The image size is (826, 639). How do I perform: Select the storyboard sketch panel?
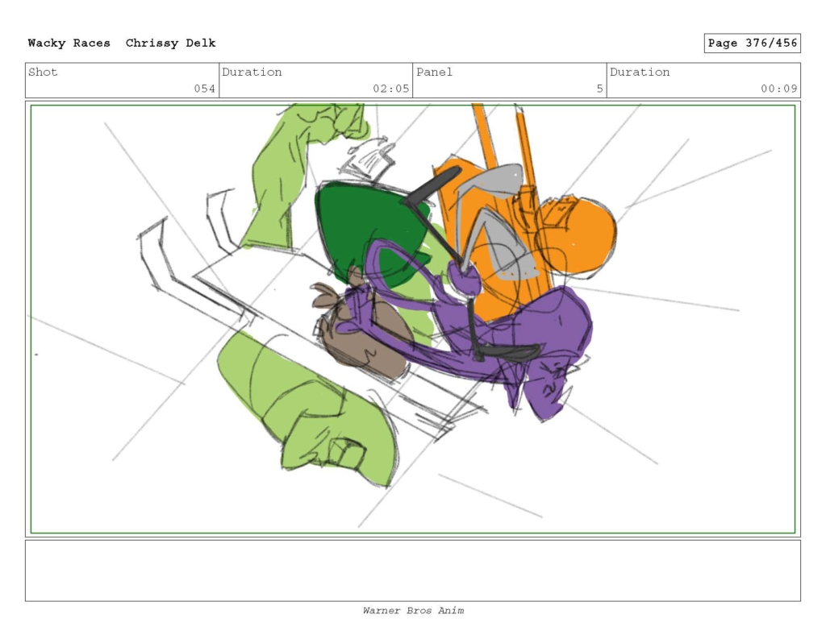413,319
